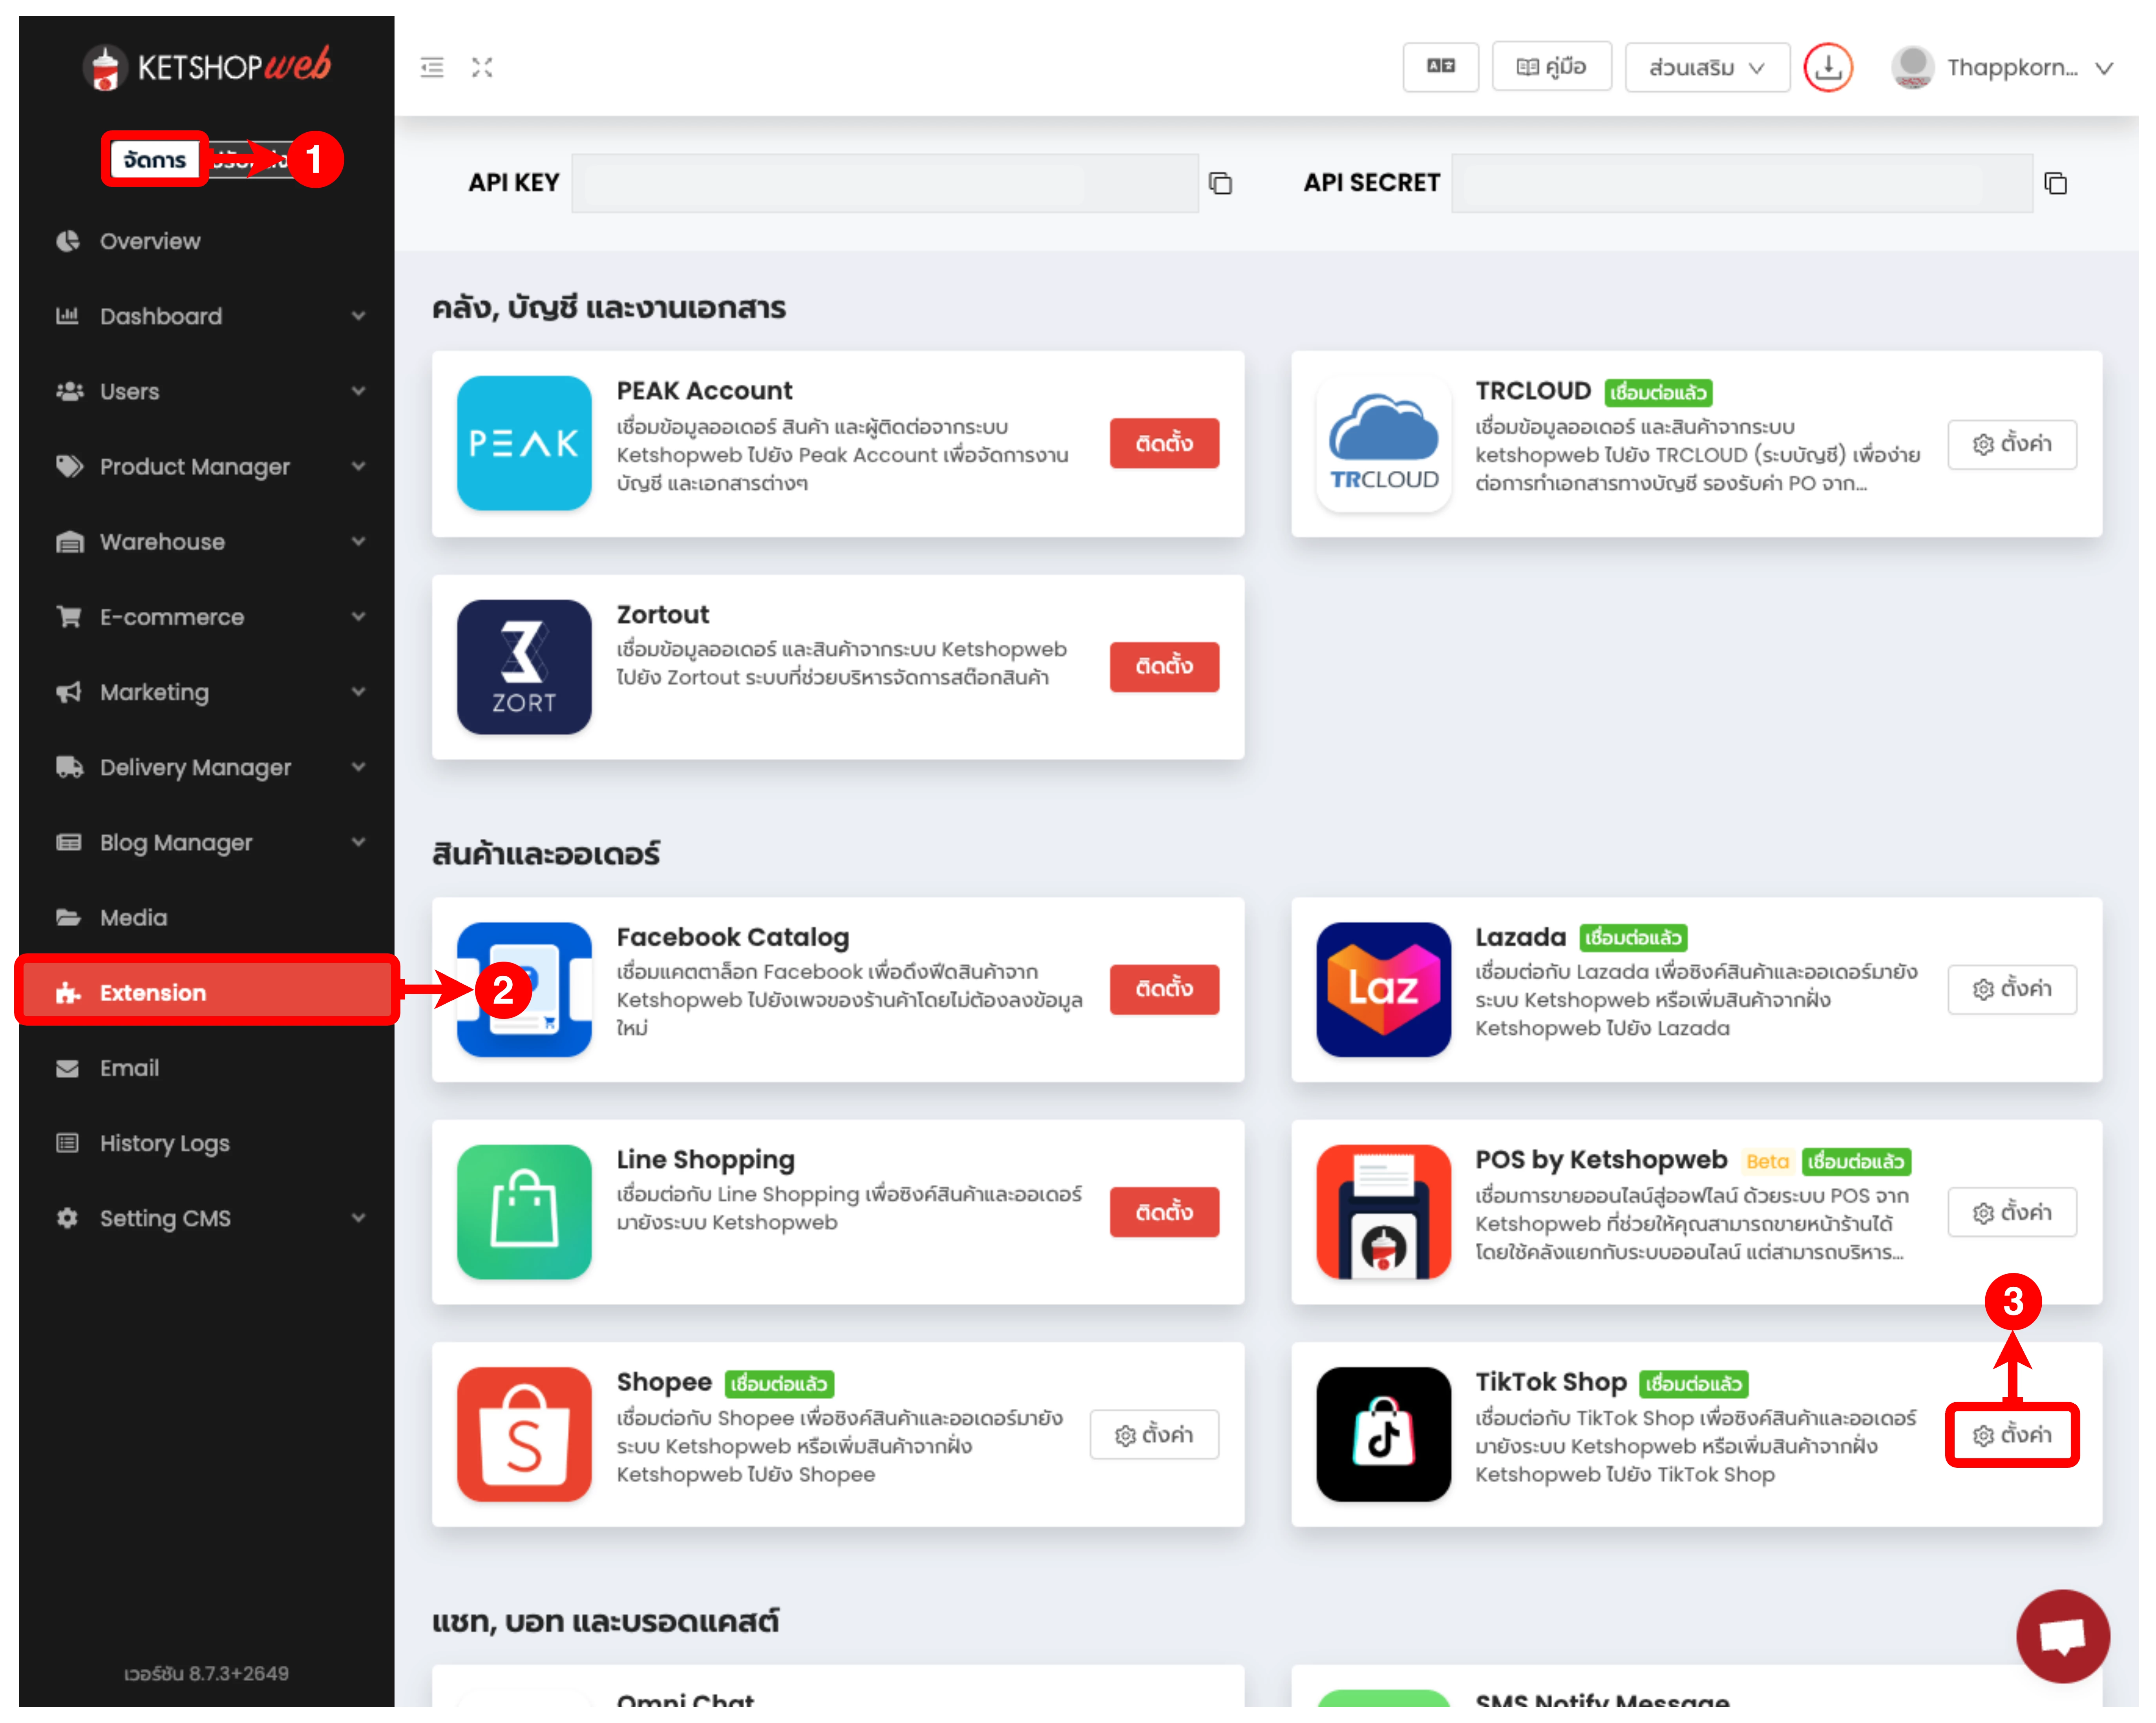
Task: Toggle fullscreen expand icon
Action: (482, 68)
